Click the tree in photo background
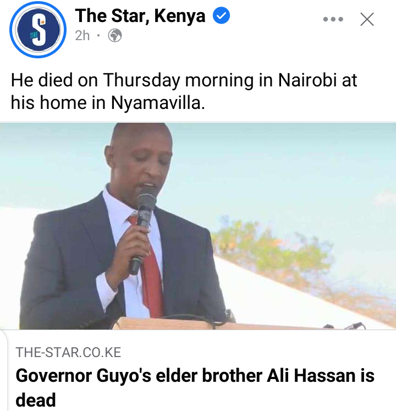This screenshot has height=411, width=396. 273,251
